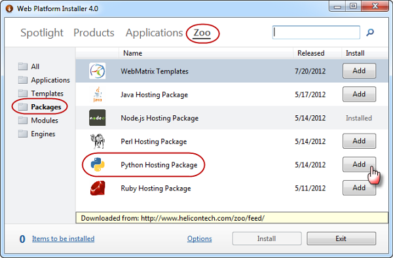Click the Templates folder icon
Screen dimensions: 393x258
click(23, 94)
